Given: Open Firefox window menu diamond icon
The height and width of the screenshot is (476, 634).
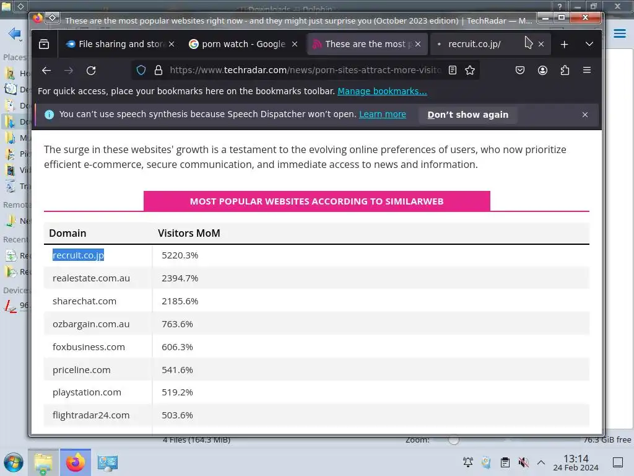Looking at the screenshot, I should pyautogui.click(x=52, y=17).
